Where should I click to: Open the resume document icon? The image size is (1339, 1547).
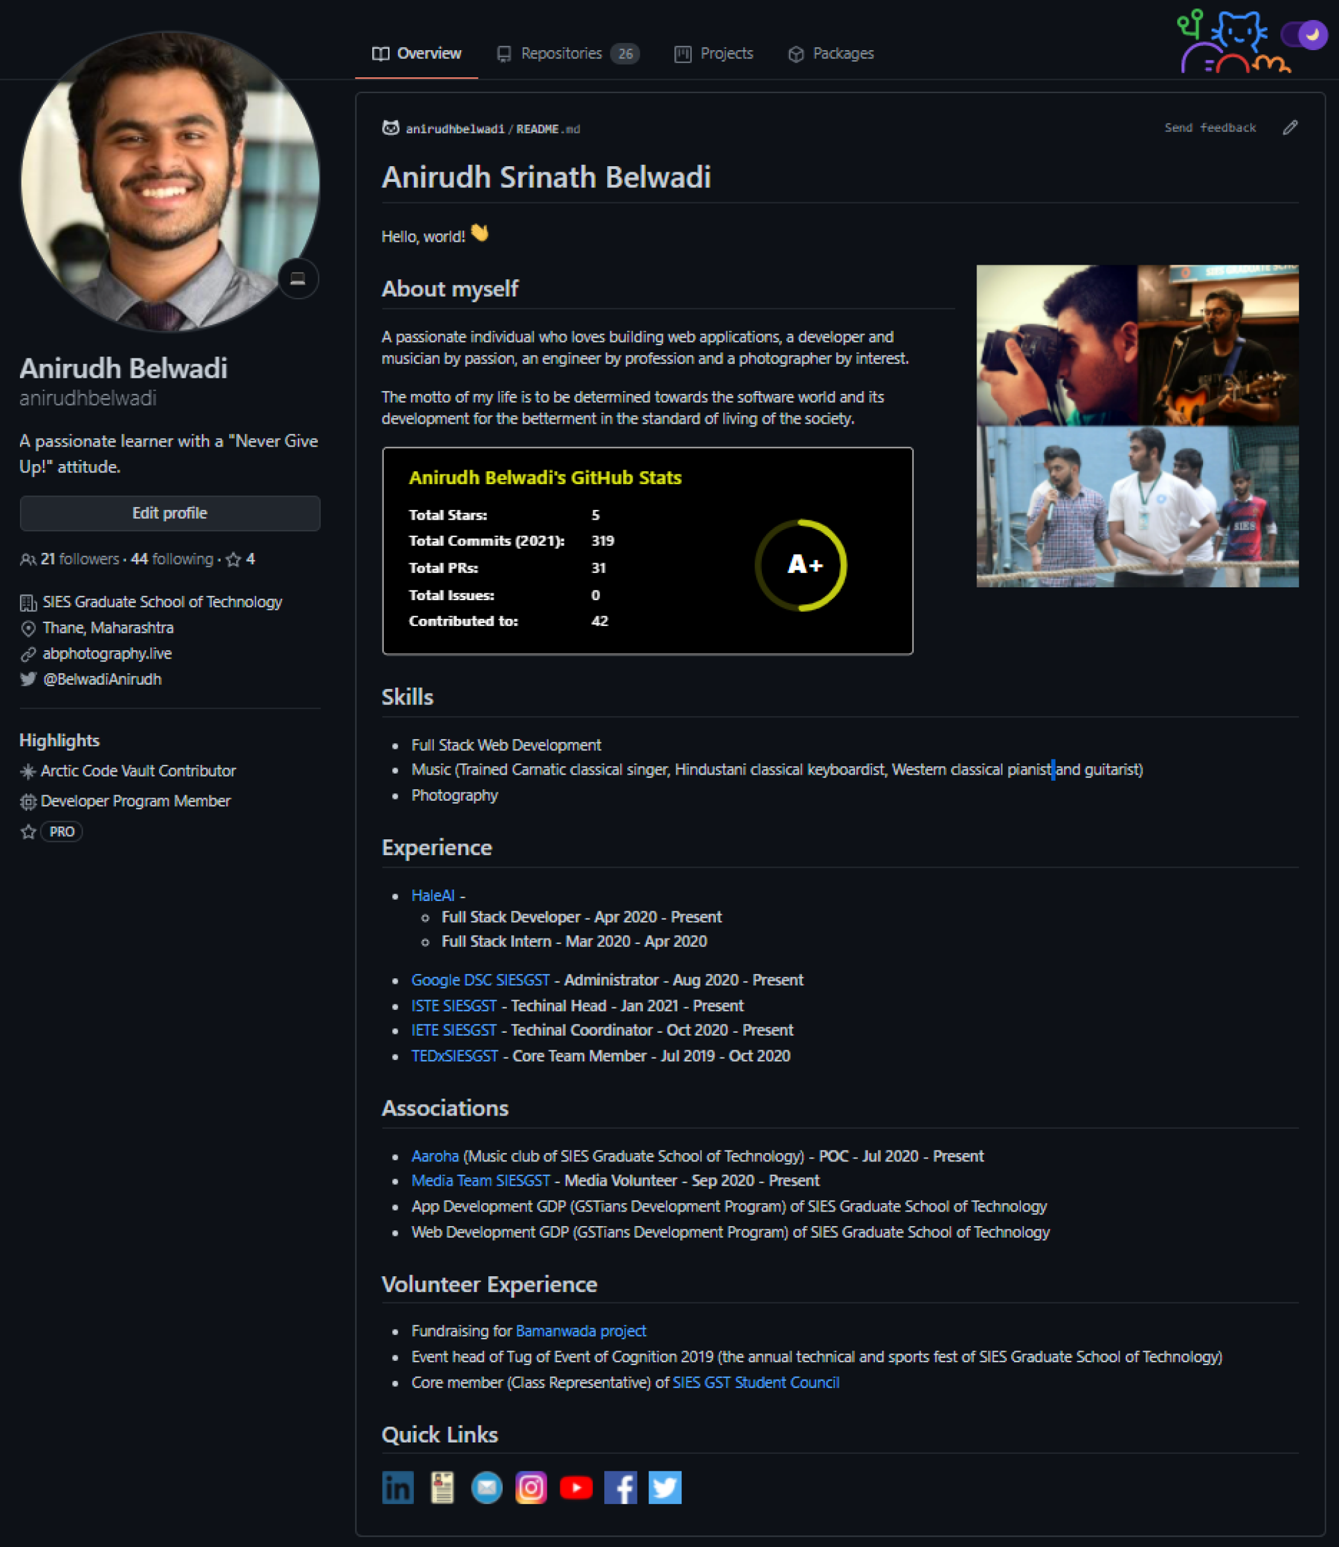(442, 1487)
